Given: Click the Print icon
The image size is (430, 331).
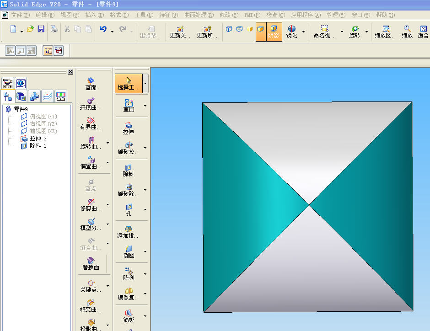Looking at the screenshot, I should click(54, 29).
